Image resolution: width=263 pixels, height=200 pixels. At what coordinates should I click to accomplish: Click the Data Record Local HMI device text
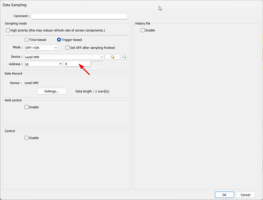[32, 83]
